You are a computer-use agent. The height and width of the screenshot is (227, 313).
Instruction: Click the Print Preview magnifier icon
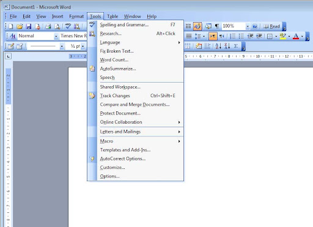57,26
